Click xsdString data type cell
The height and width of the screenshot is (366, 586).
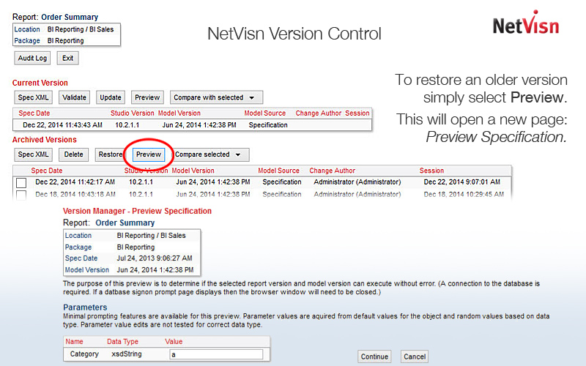(126, 354)
